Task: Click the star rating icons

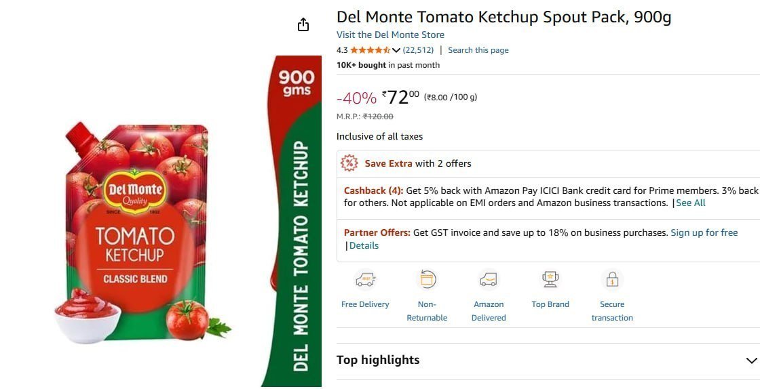Action: click(370, 50)
